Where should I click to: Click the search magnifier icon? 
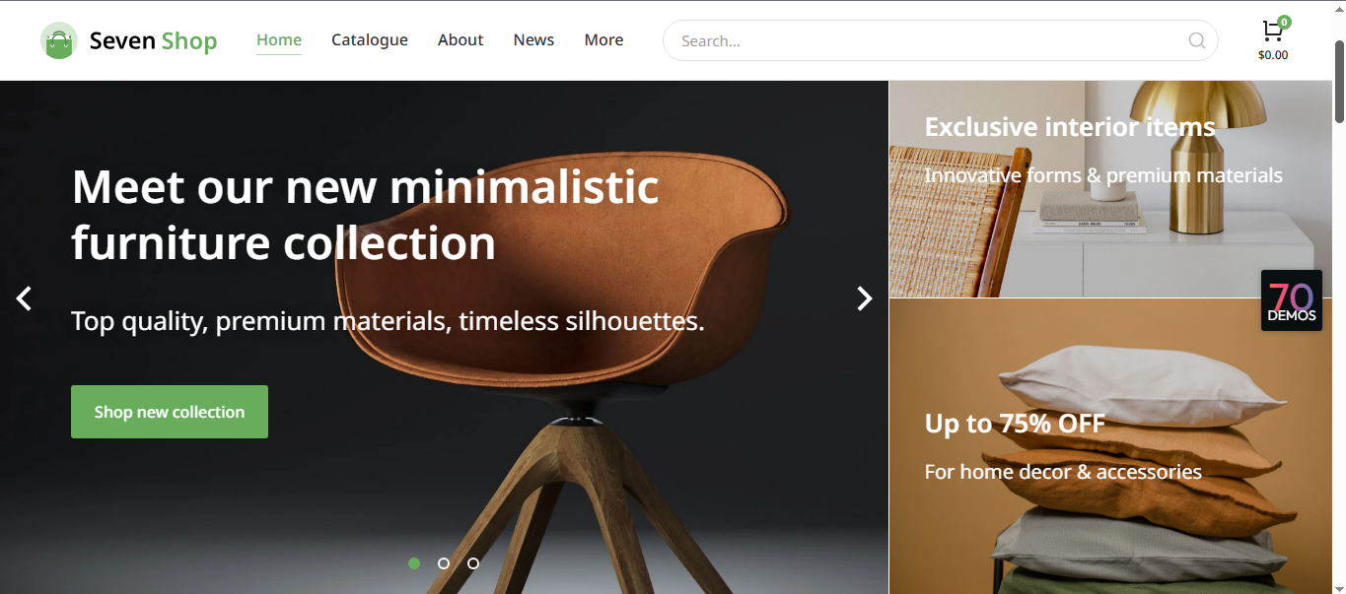(x=1196, y=40)
